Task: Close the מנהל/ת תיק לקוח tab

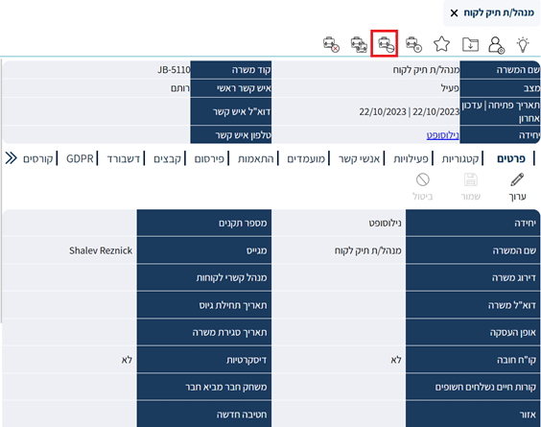Action: pyautogui.click(x=454, y=13)
